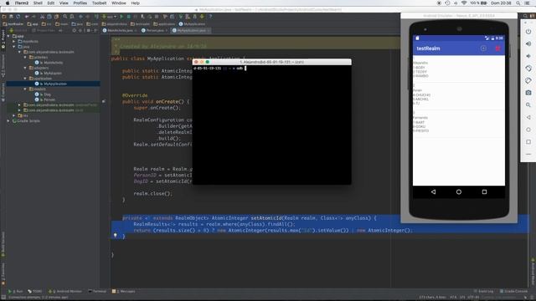Viewport: 536px width, 301px height.
Task: Click the Debug app icon in toolbar
Action: coord(128,17)
